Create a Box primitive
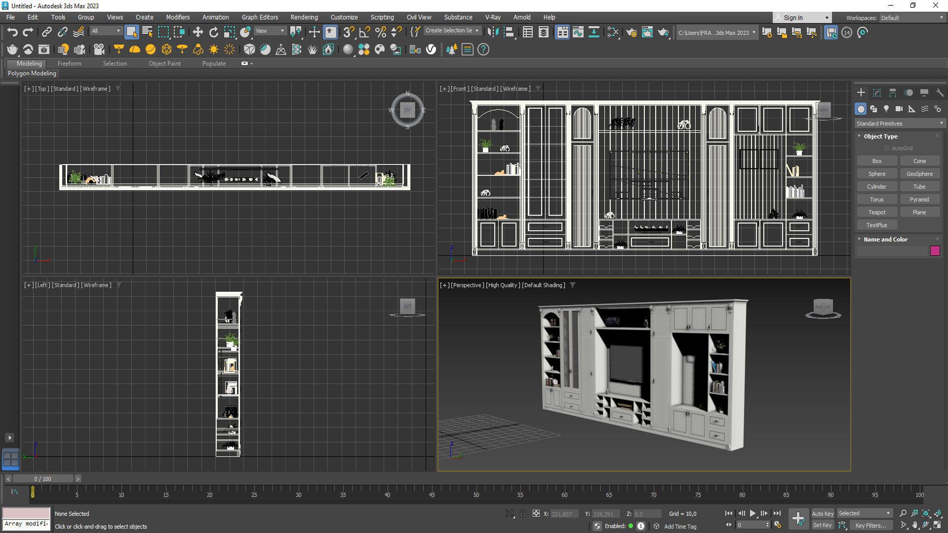Image resolution: width=948 pixels, height=533 pixels. [877, 161]
